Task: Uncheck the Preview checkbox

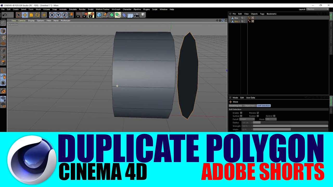Action: pyautogui.click(x=258, y=113)
